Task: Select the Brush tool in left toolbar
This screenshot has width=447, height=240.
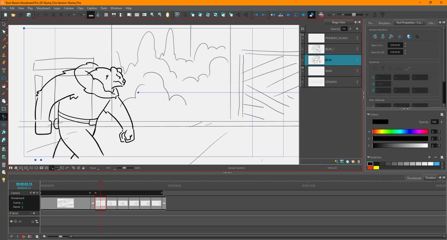Action: click(4, 39)
